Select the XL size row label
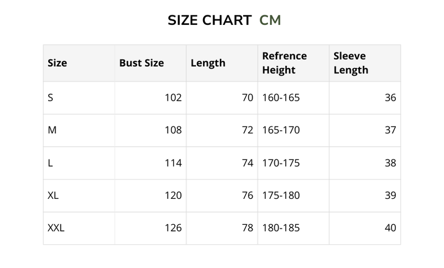This screenshot has height=268, width=444. pos(53,195)
